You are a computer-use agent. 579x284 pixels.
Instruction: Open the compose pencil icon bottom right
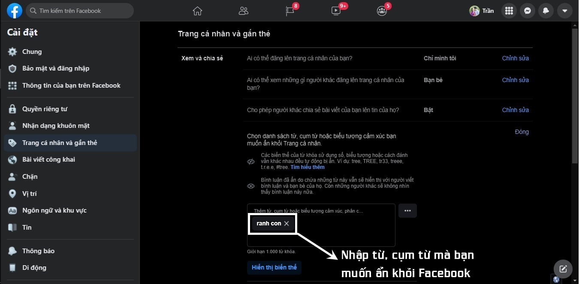pos(563,269)
